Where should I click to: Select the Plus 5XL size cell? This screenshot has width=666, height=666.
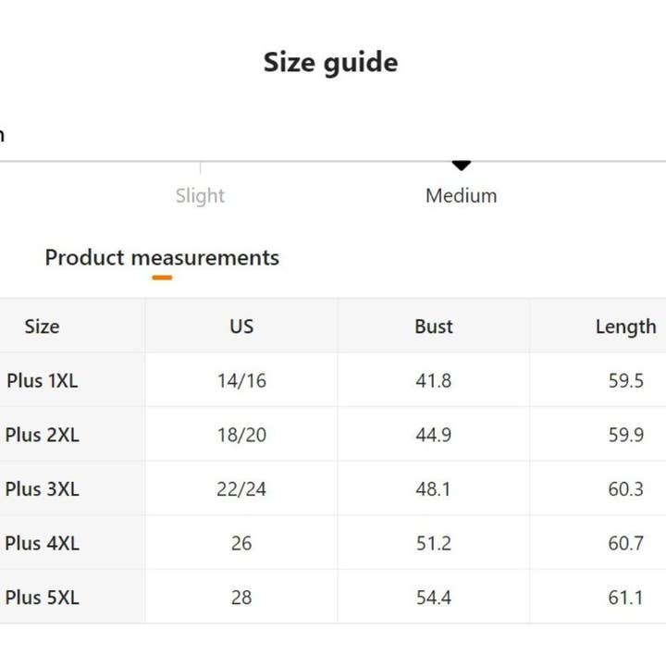[42, 598]
